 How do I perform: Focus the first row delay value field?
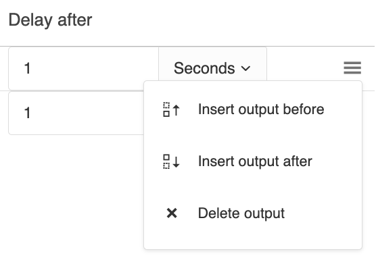click(x=83, y=68)
